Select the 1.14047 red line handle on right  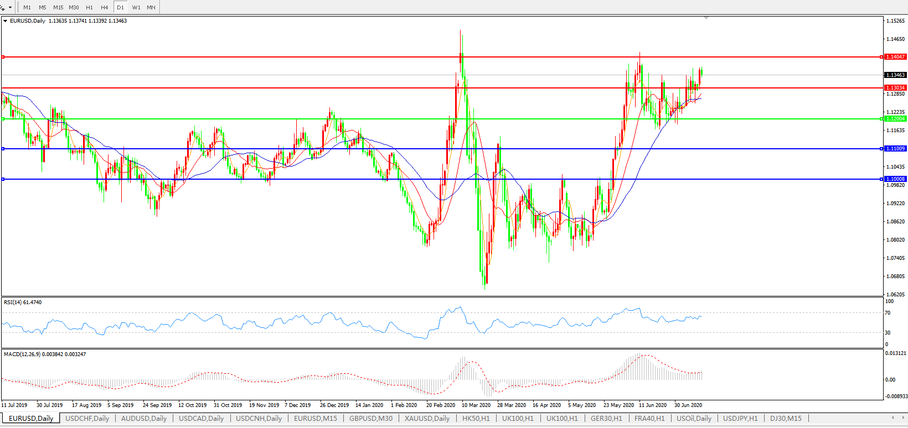pos(881,57)
